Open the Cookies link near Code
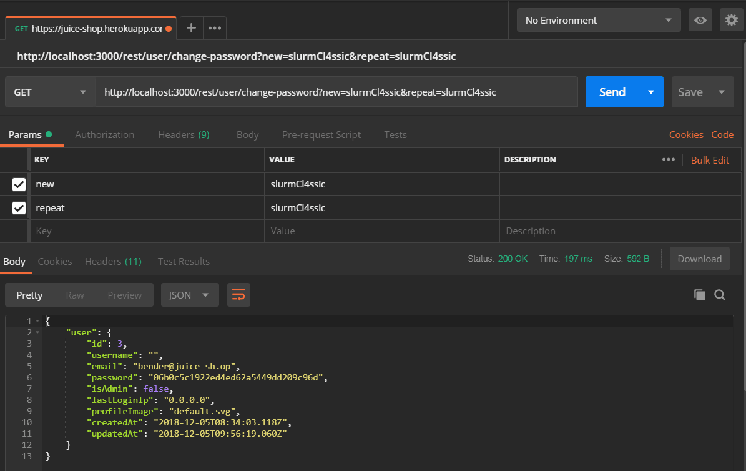The width and height of the screenshot is (746, 471). point(686,135)
